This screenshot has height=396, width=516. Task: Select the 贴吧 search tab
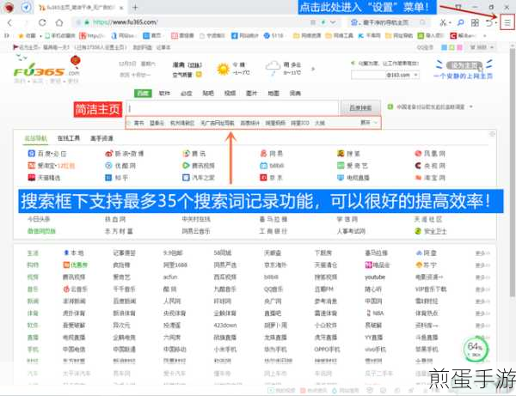208,94
